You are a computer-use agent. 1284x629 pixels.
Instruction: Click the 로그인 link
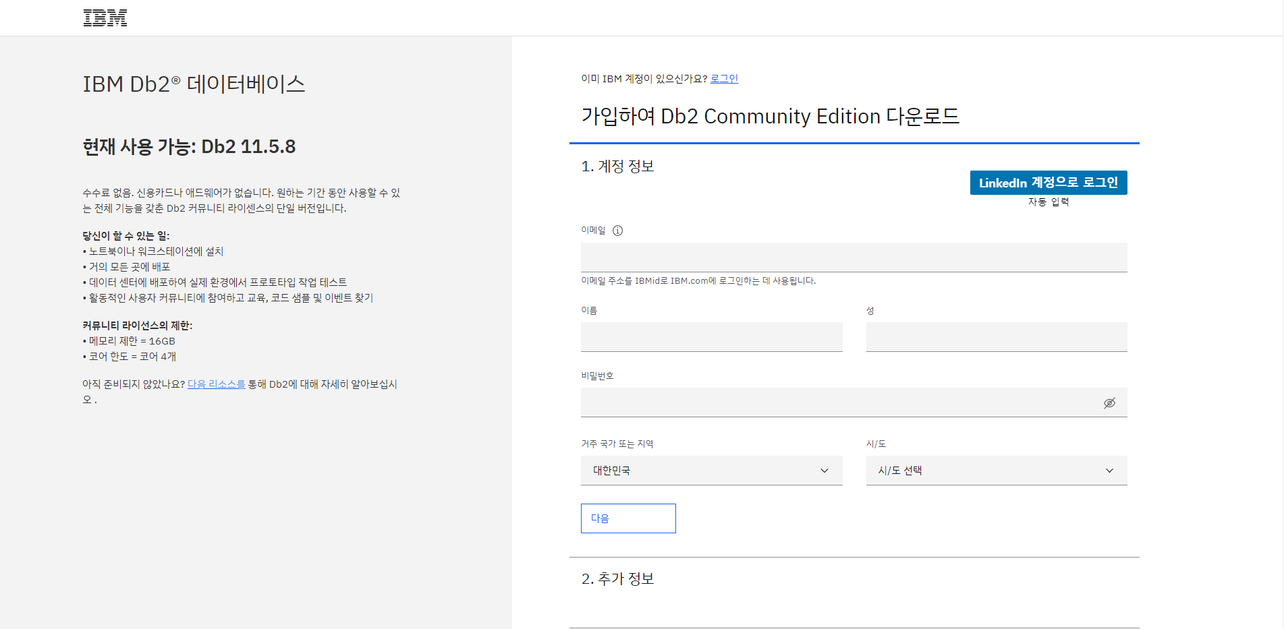724,78
